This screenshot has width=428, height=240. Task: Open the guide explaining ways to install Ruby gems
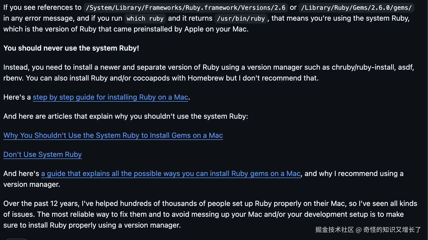(x=171, y=174)
